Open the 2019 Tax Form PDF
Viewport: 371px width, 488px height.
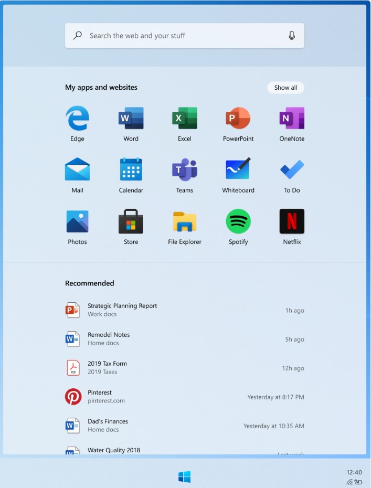pyautogui.click(x=185, y=367)
